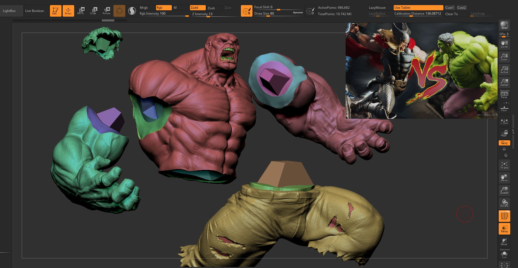Toggle Solo mode
Viewport: 518px width, 268px height.
tap(504, 254)
